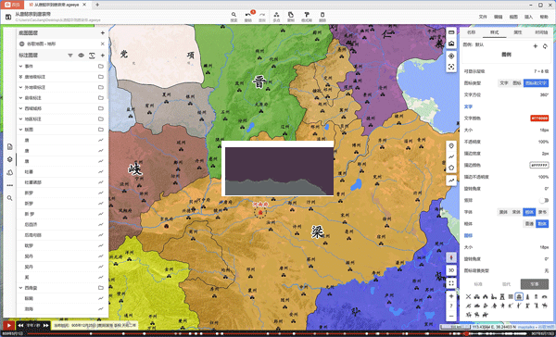
Task: Zoom out with the map minus button
Action: [451, 316]
